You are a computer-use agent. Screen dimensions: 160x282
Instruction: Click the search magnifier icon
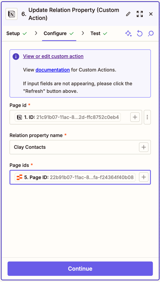tap(151, 34)
